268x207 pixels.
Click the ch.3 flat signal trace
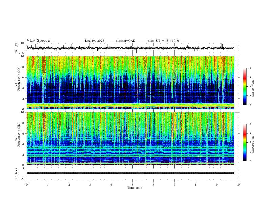pyautogui.click(x=131, y=173)
